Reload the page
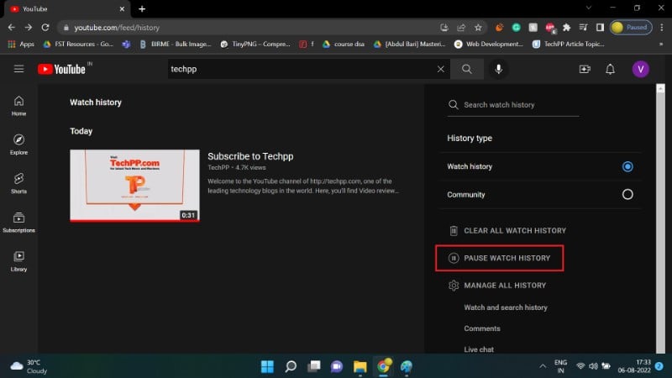The width and height of the screenshot is (672, 378). point(45,28)
